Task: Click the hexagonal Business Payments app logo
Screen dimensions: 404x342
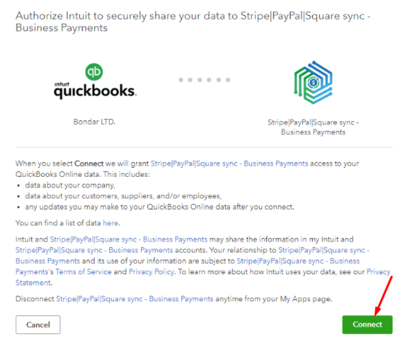Action: (313, 82)
